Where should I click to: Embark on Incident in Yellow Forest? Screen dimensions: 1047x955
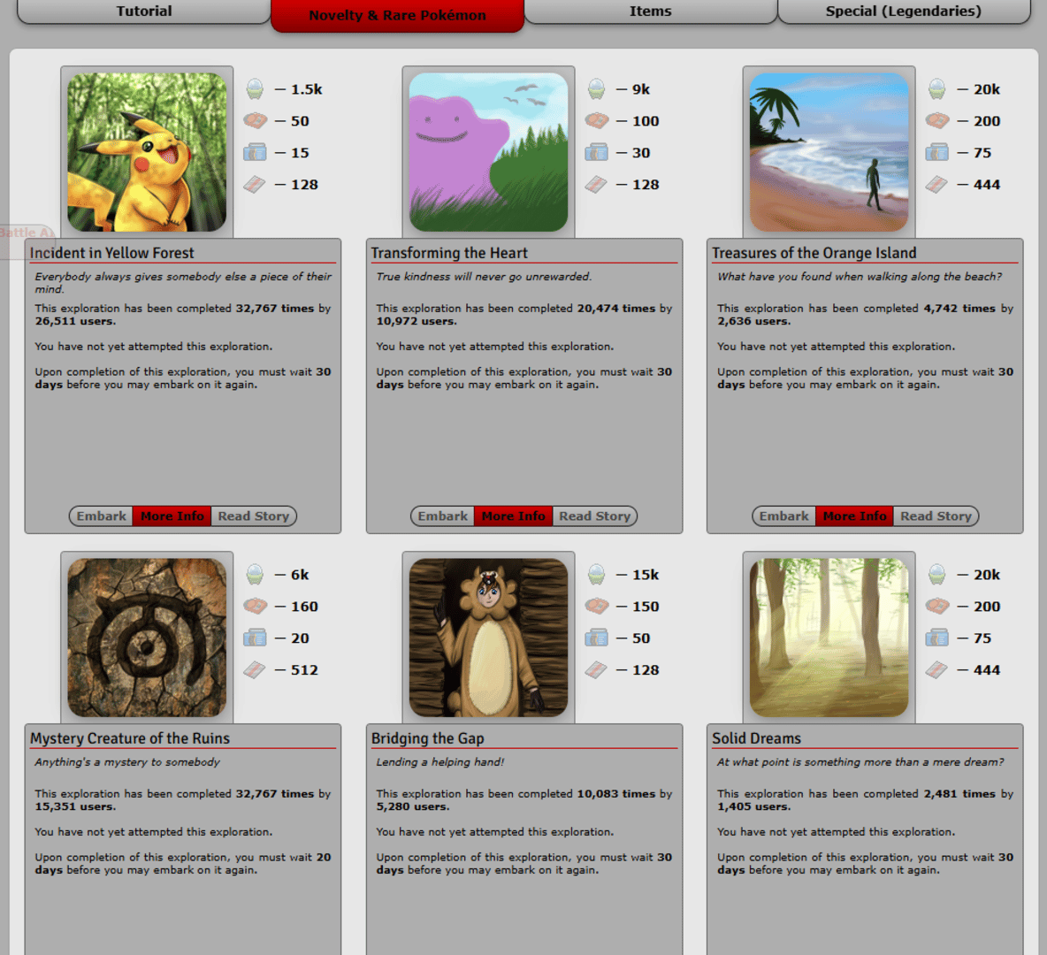[x=101, y=516]
